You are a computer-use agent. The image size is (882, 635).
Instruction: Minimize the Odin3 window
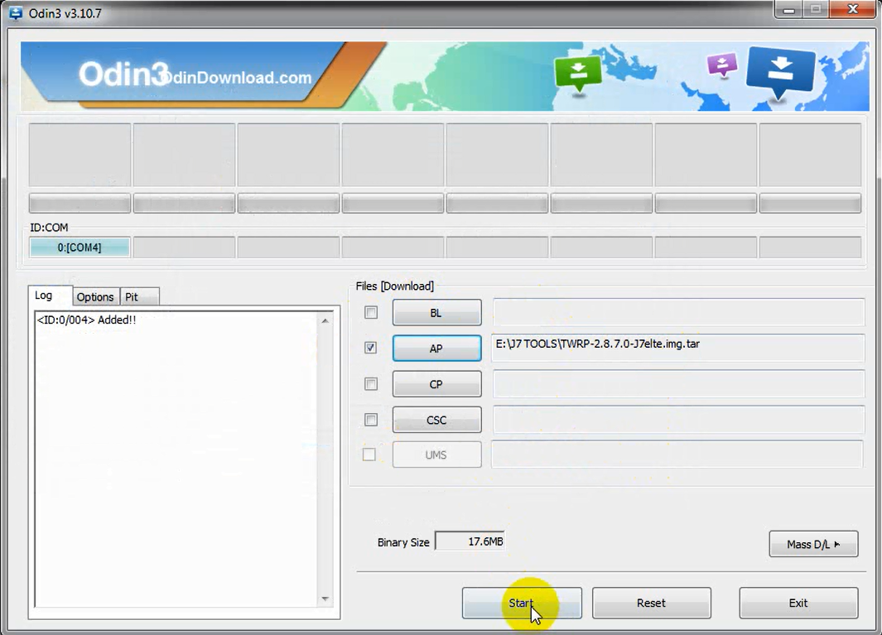point(789,10)
